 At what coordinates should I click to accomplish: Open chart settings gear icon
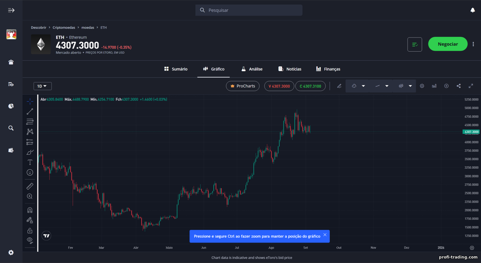pos(422,86)
